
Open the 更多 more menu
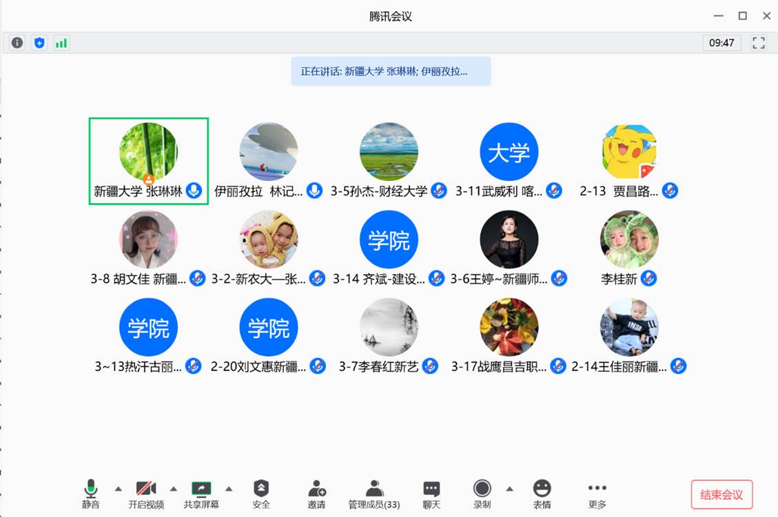pyautogui.click(x=597, y=494)
